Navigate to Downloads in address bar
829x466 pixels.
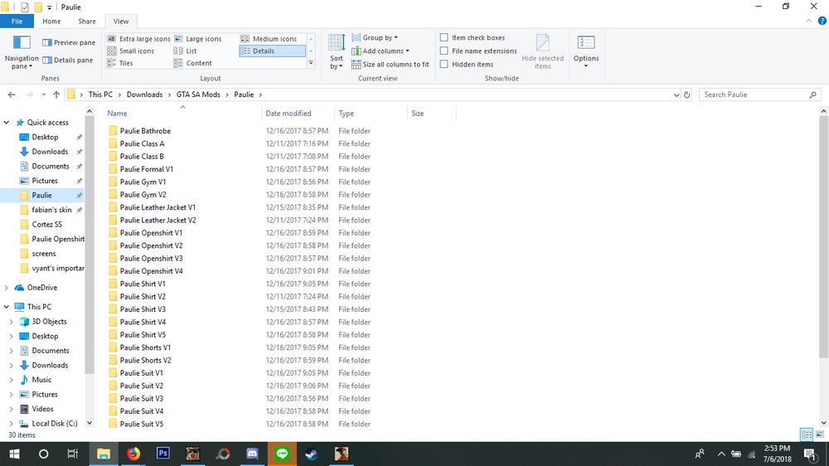pyautogui.click(x=144, y=95)
